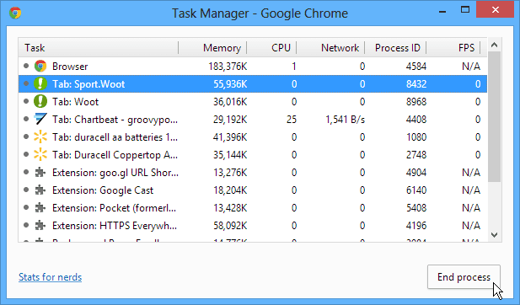Click process ID 4904
Screen dimensions: 520x305
point(416,173)
